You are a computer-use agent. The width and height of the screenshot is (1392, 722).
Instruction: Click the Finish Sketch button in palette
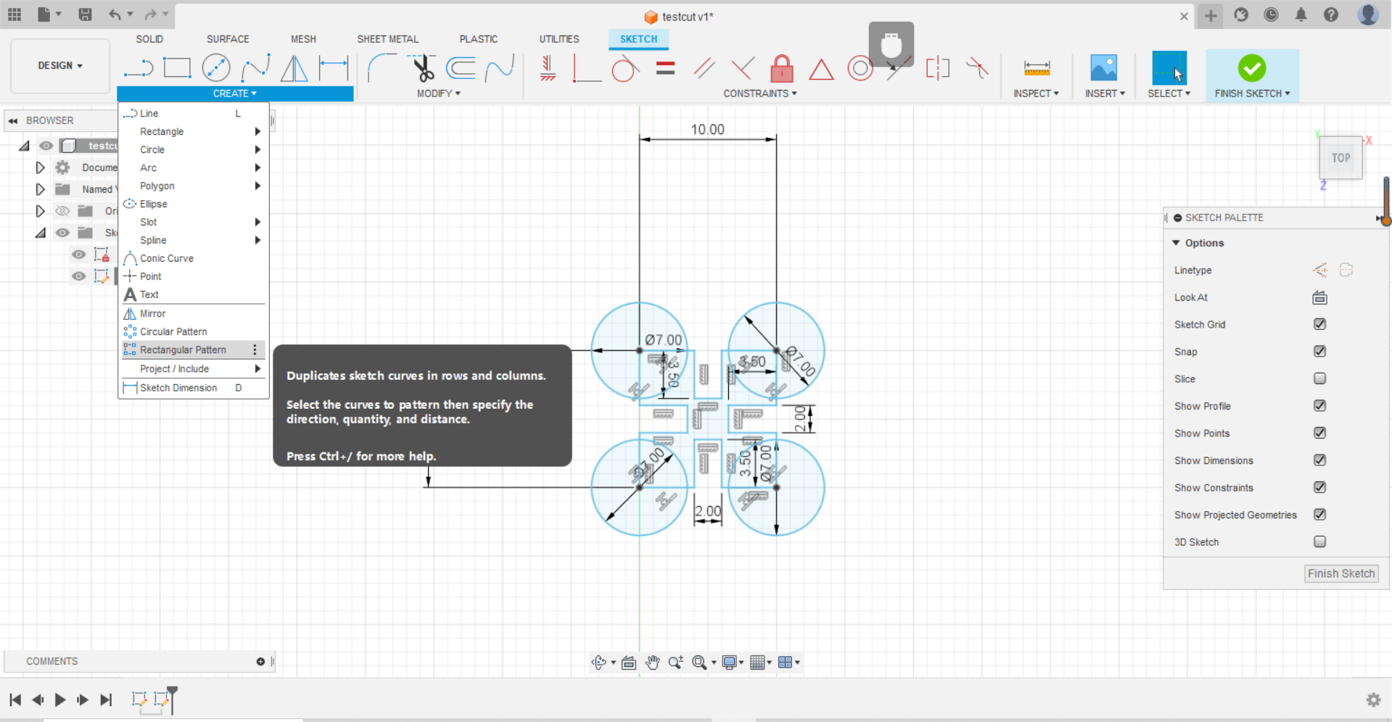point(1341,573)
